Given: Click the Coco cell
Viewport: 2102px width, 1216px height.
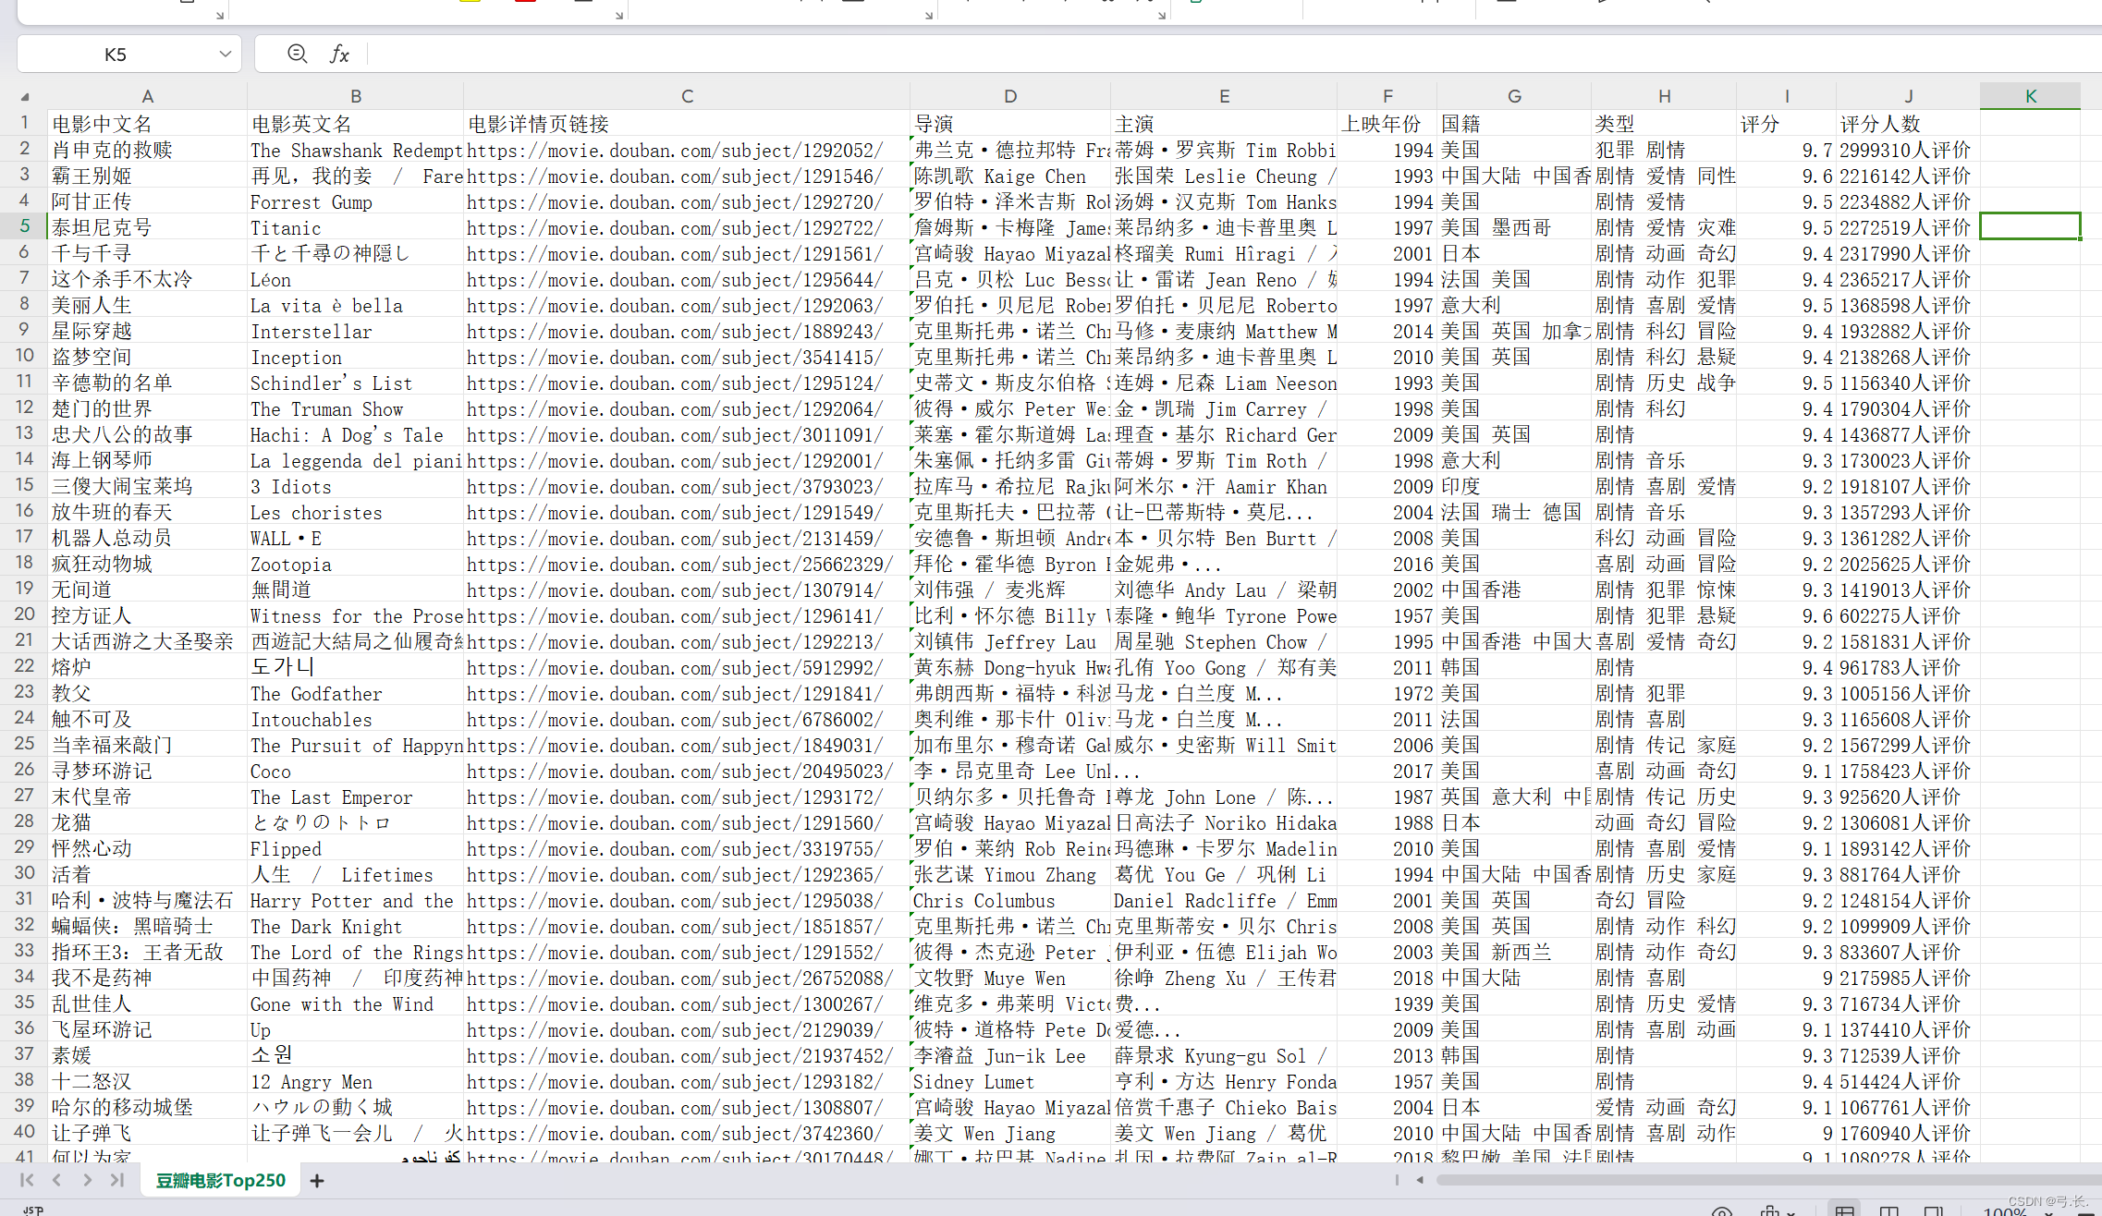Looking at the screenshot, I should 356,771.
